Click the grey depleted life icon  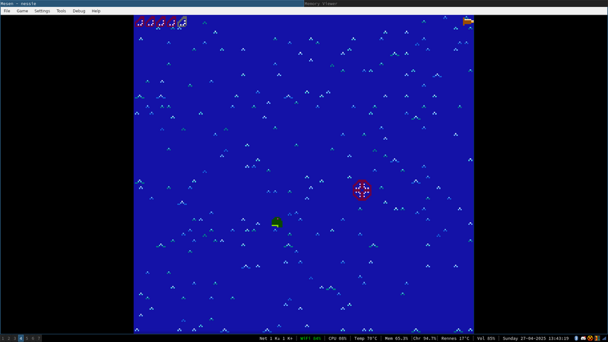(x=182, y=22)
